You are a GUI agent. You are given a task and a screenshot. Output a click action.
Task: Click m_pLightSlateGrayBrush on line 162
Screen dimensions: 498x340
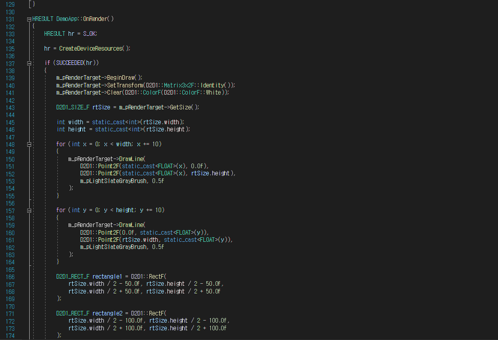[113, 247]
